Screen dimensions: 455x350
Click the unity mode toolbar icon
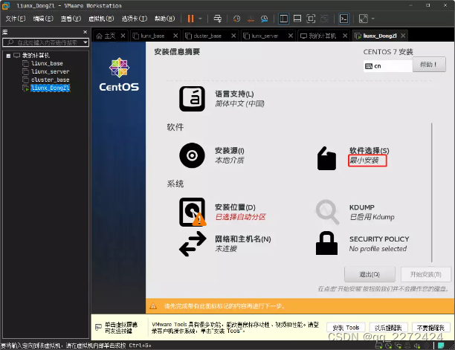click(324, 19)
